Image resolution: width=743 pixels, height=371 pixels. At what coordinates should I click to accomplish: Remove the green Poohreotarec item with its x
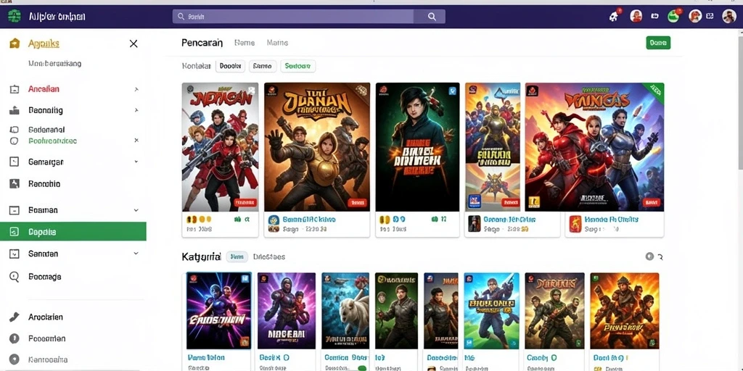[136, 141]
